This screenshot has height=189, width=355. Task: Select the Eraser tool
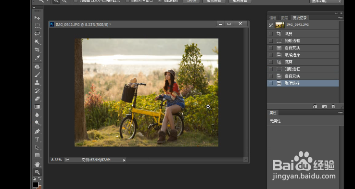37,99
